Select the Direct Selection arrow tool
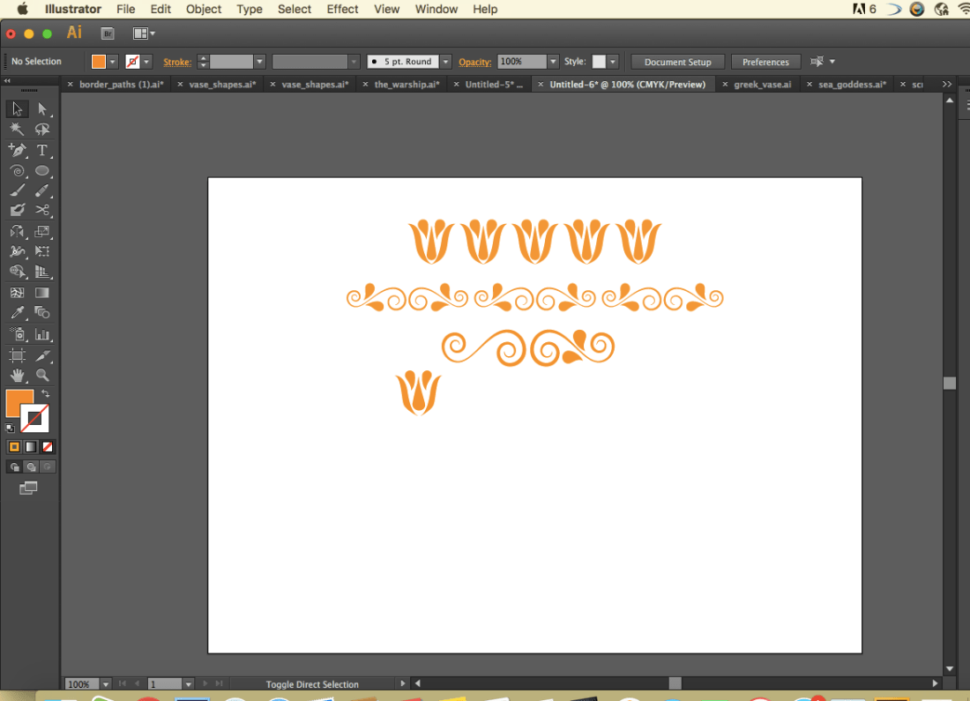 coord(42,108)
